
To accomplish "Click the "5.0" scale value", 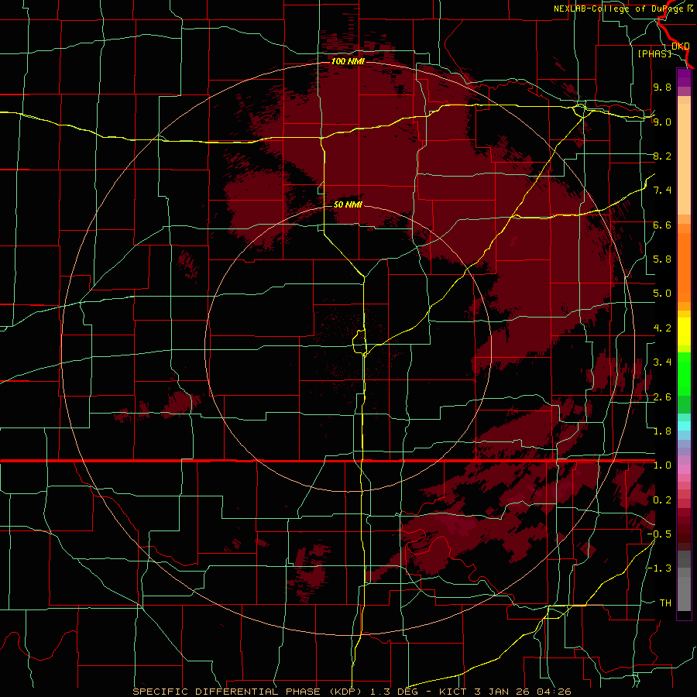I will (x=662, y=294).
